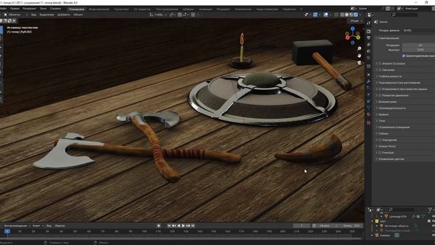Toggle viewport overlays button
The height and width of the screenshot is (245, 435).
326,15
